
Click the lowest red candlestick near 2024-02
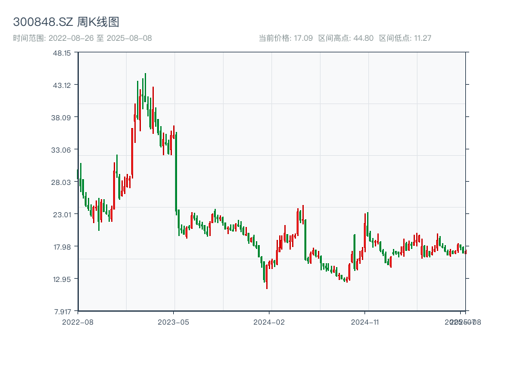coord(267,277)
